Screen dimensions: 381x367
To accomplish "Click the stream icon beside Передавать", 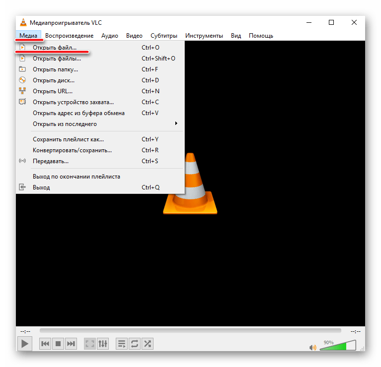I will [22, 161].
